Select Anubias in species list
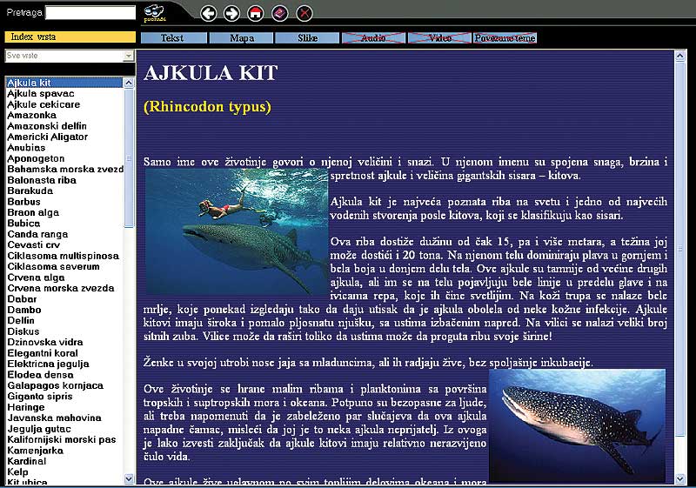 [64, 147]
